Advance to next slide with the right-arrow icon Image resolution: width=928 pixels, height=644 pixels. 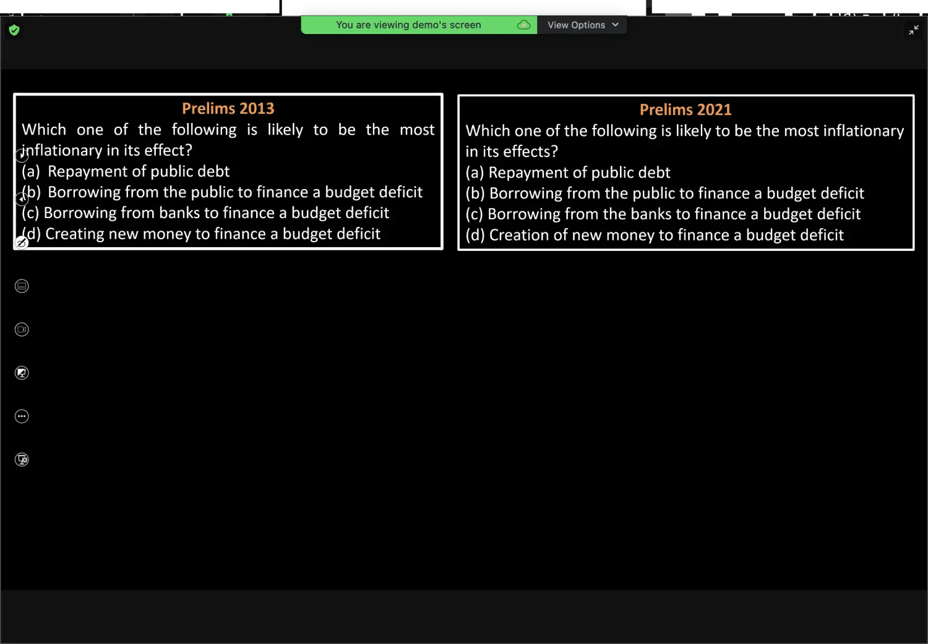[22, 156]
